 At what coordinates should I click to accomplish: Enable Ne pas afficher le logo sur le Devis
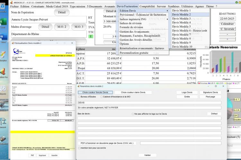[x=133, y=114]
